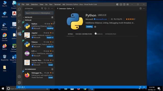Install the C/C++ extension
Viewport: 163px width, 91px height.
coord(51,56)
